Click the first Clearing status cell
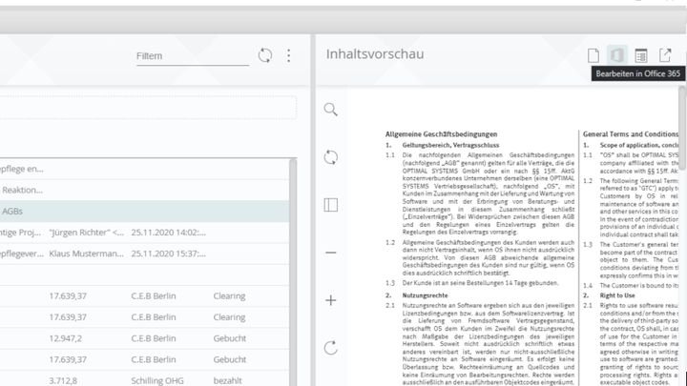The image size is (687, 386). click(229, 296)
